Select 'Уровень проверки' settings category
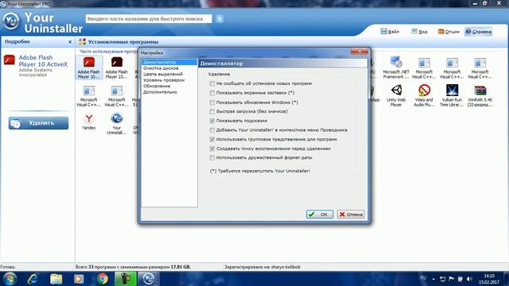Screen dimensions: 509x286 tap(164, 79)
